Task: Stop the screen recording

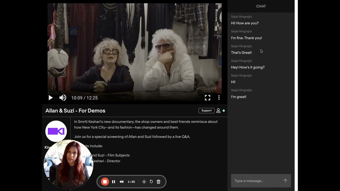Action: pyautogui.click(x=105, y=182)
